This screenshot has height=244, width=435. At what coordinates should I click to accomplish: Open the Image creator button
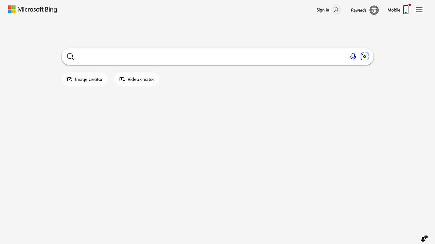(85, 79)
